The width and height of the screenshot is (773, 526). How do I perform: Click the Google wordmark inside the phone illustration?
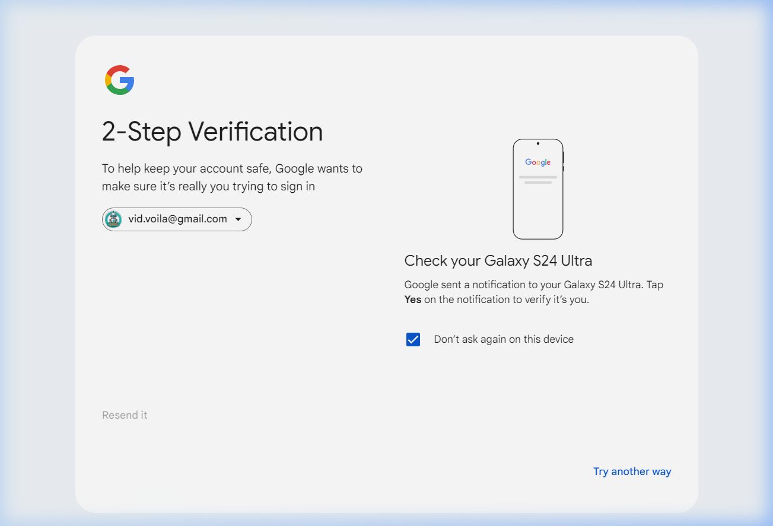538,162
